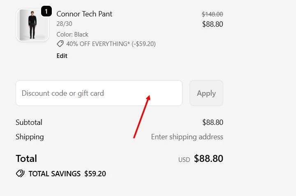
Task: Click the tag icon next to TOTAL SAVINGS
Action: (x=20, y=174)
